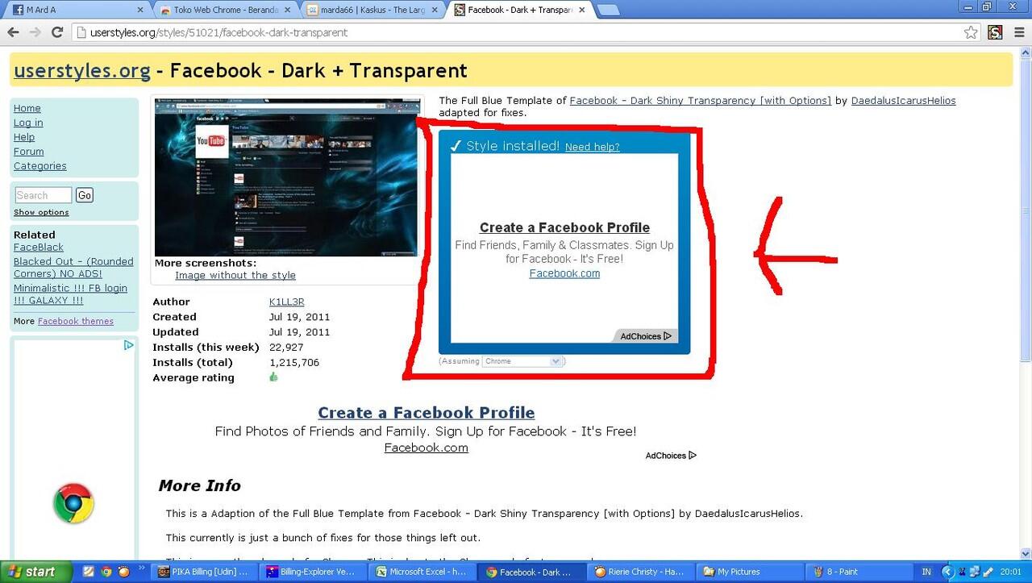Close the marda66 Kaskus tab

pyautogui.click(x=436, y=10)
